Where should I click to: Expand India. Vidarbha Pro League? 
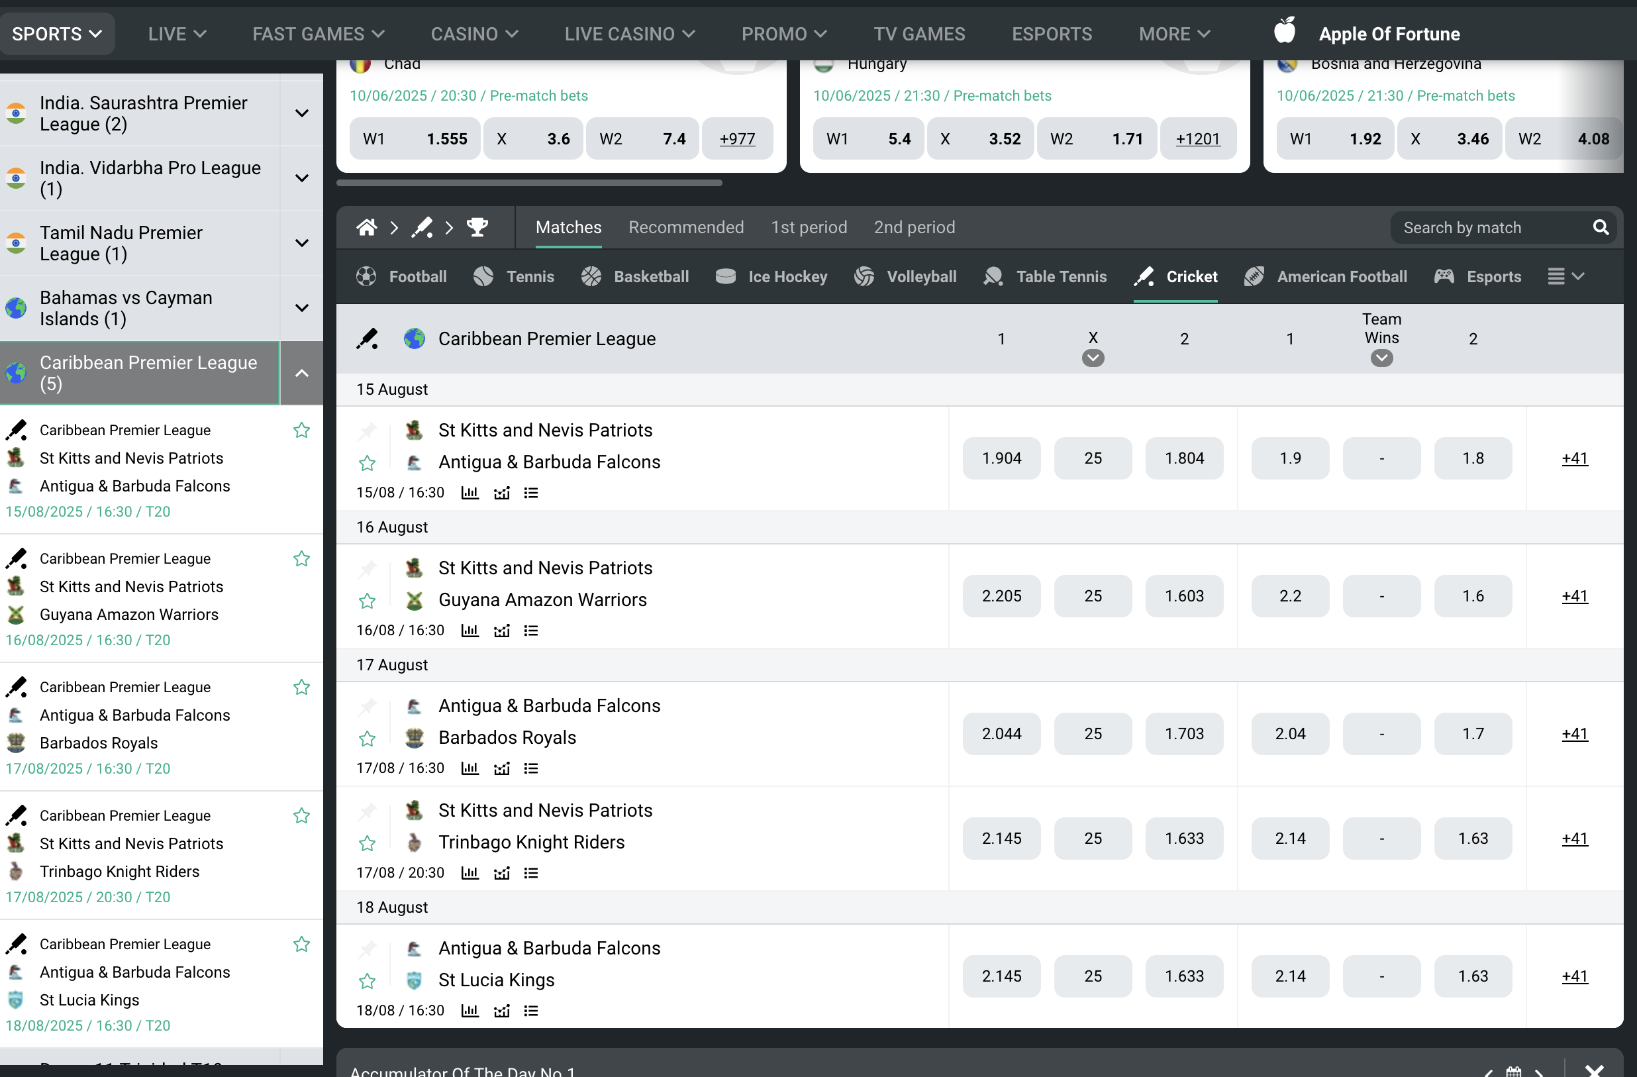click(301, 178)
